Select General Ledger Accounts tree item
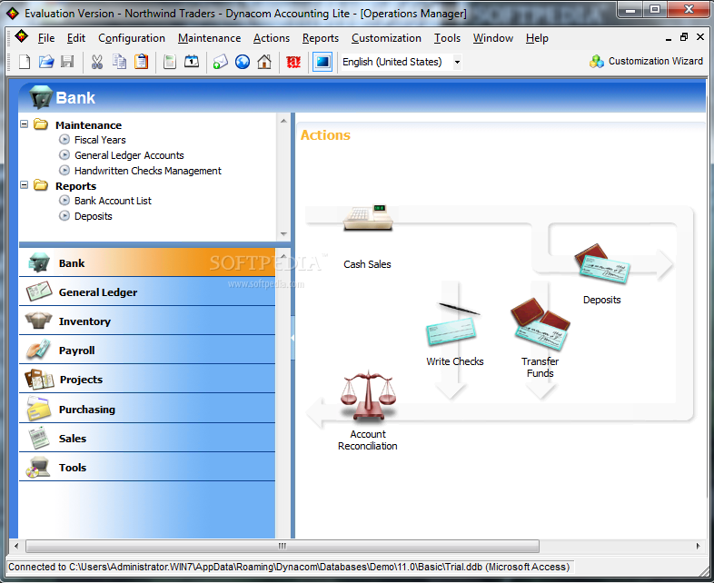This screenshot has width=714, height=583. [129, 155]
